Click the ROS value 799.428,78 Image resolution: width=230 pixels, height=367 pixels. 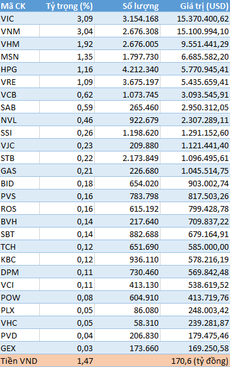click(209, 209)
